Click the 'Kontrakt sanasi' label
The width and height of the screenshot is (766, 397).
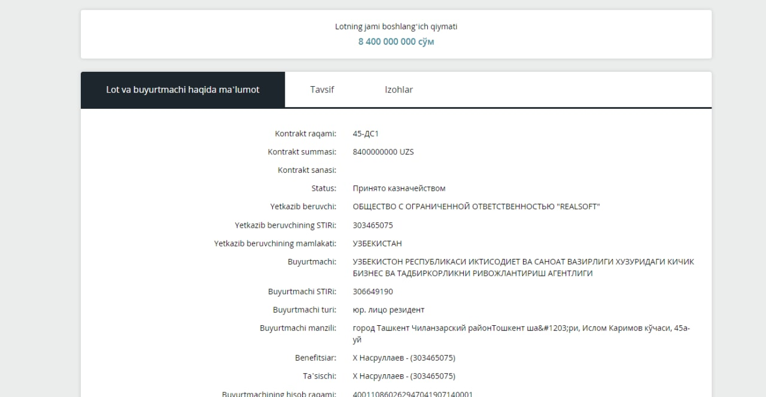point(306,170)
